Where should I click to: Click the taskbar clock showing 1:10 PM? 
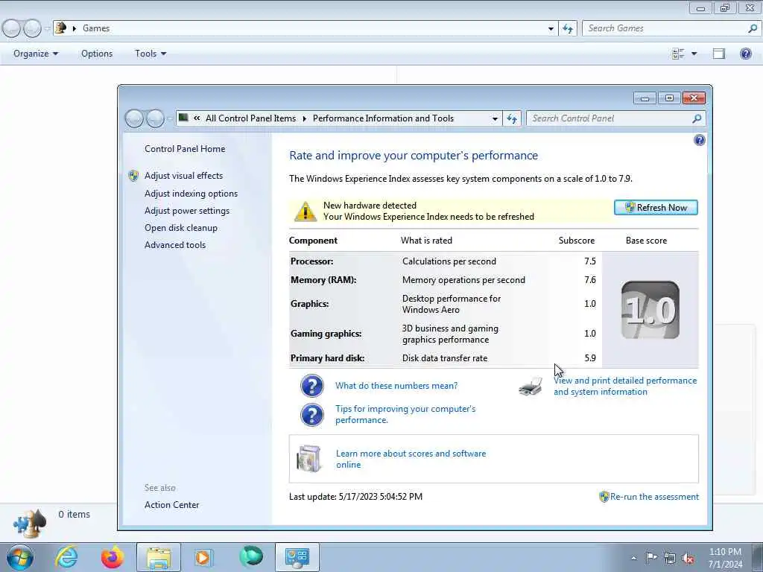coord(726,558)
